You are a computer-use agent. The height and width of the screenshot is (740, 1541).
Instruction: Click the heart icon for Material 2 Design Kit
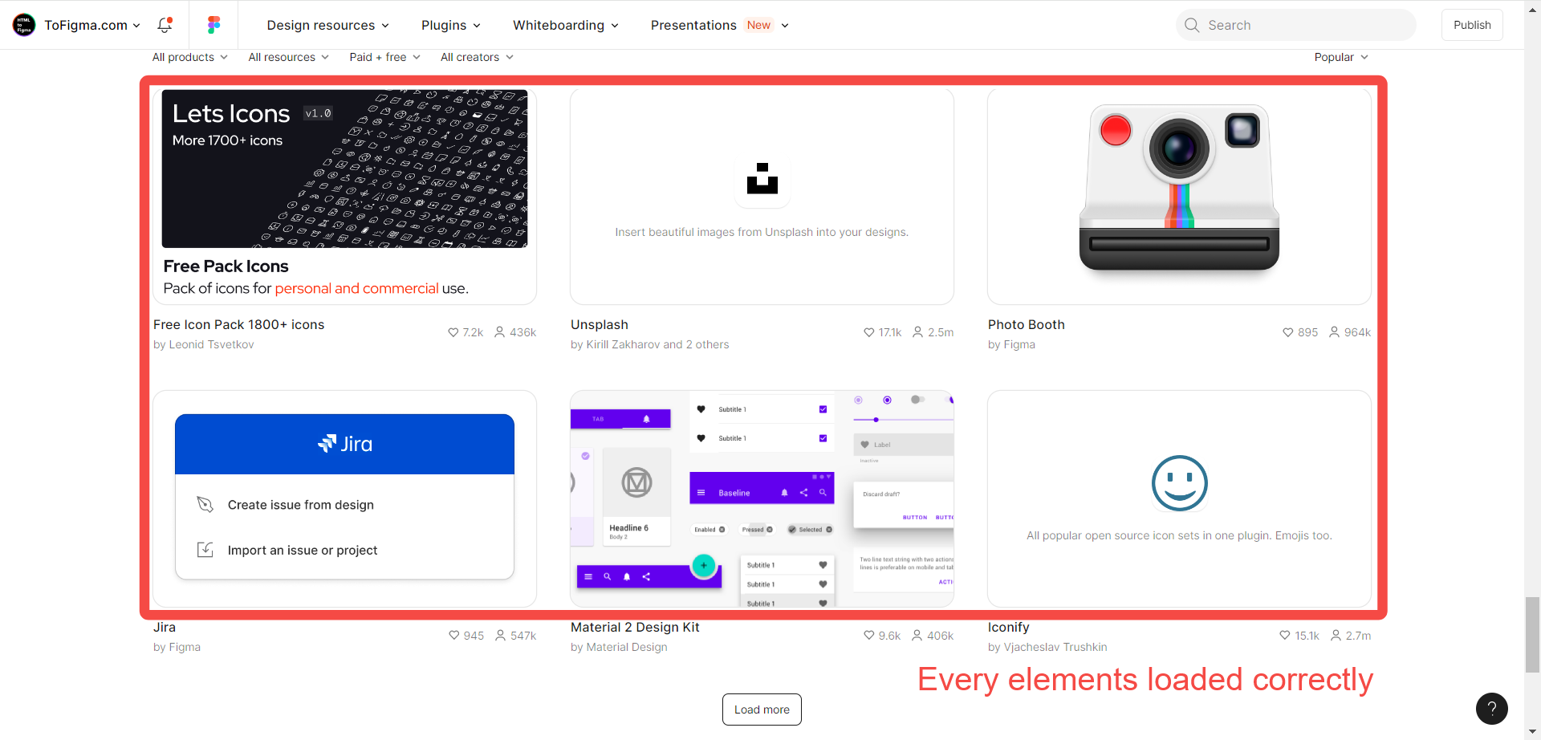point(868,636)
